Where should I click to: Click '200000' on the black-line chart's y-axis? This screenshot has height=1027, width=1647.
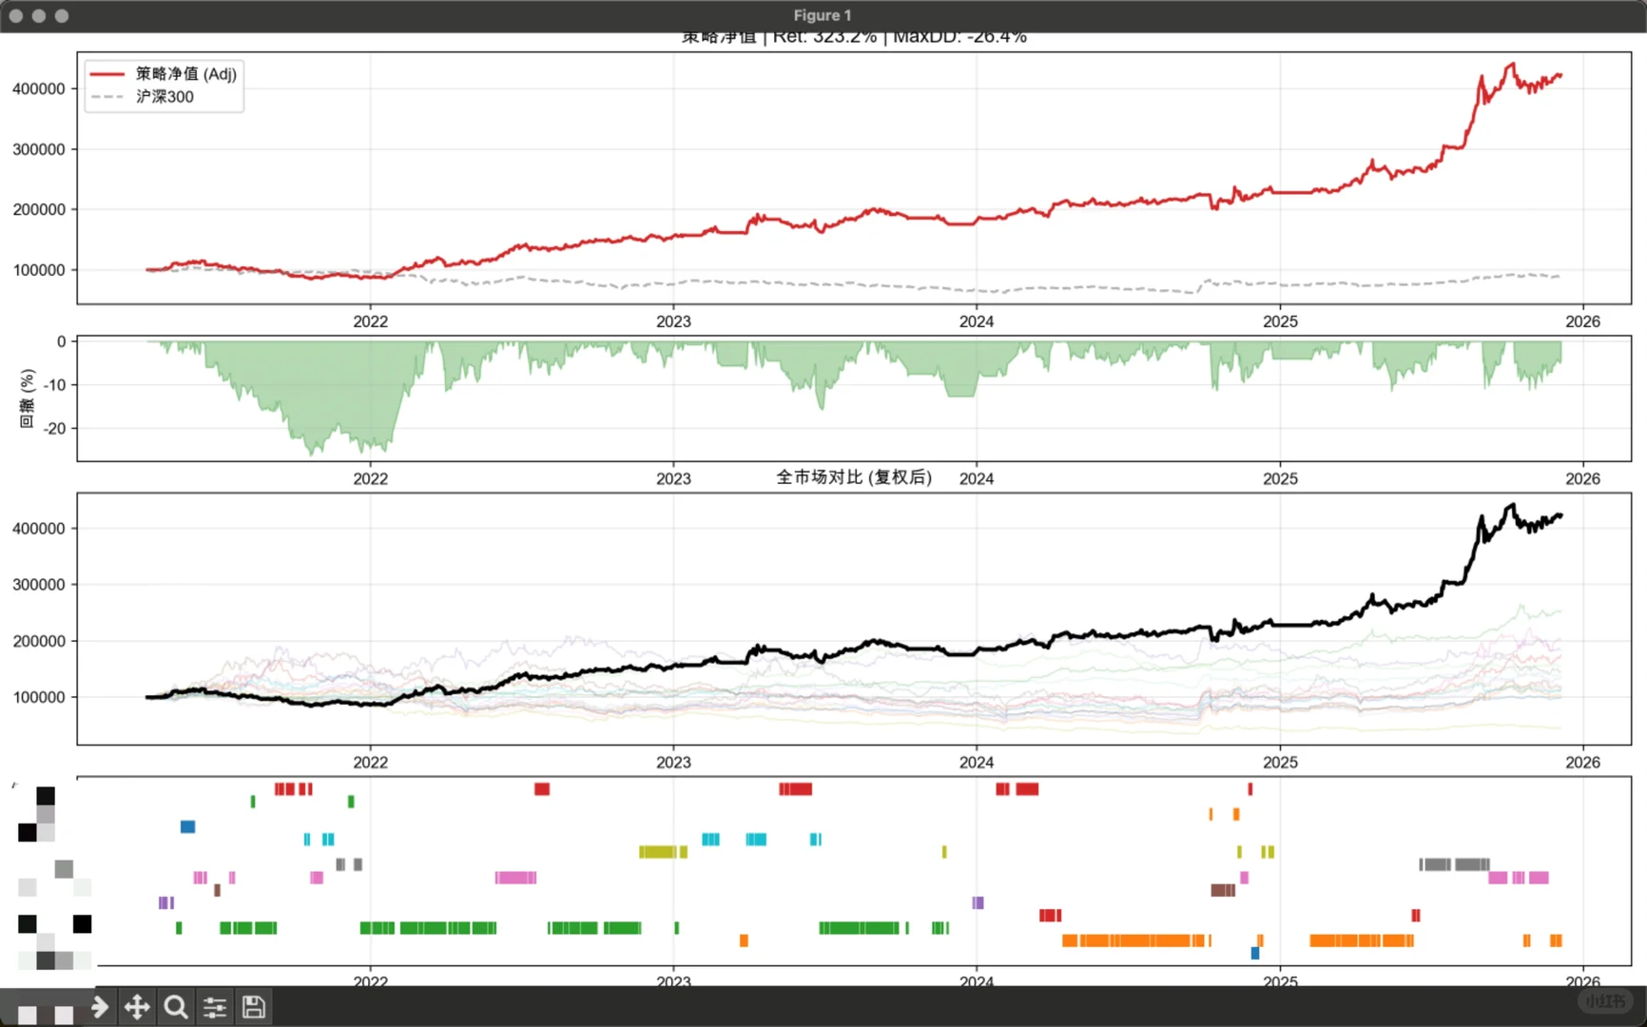tap(39, 641)
